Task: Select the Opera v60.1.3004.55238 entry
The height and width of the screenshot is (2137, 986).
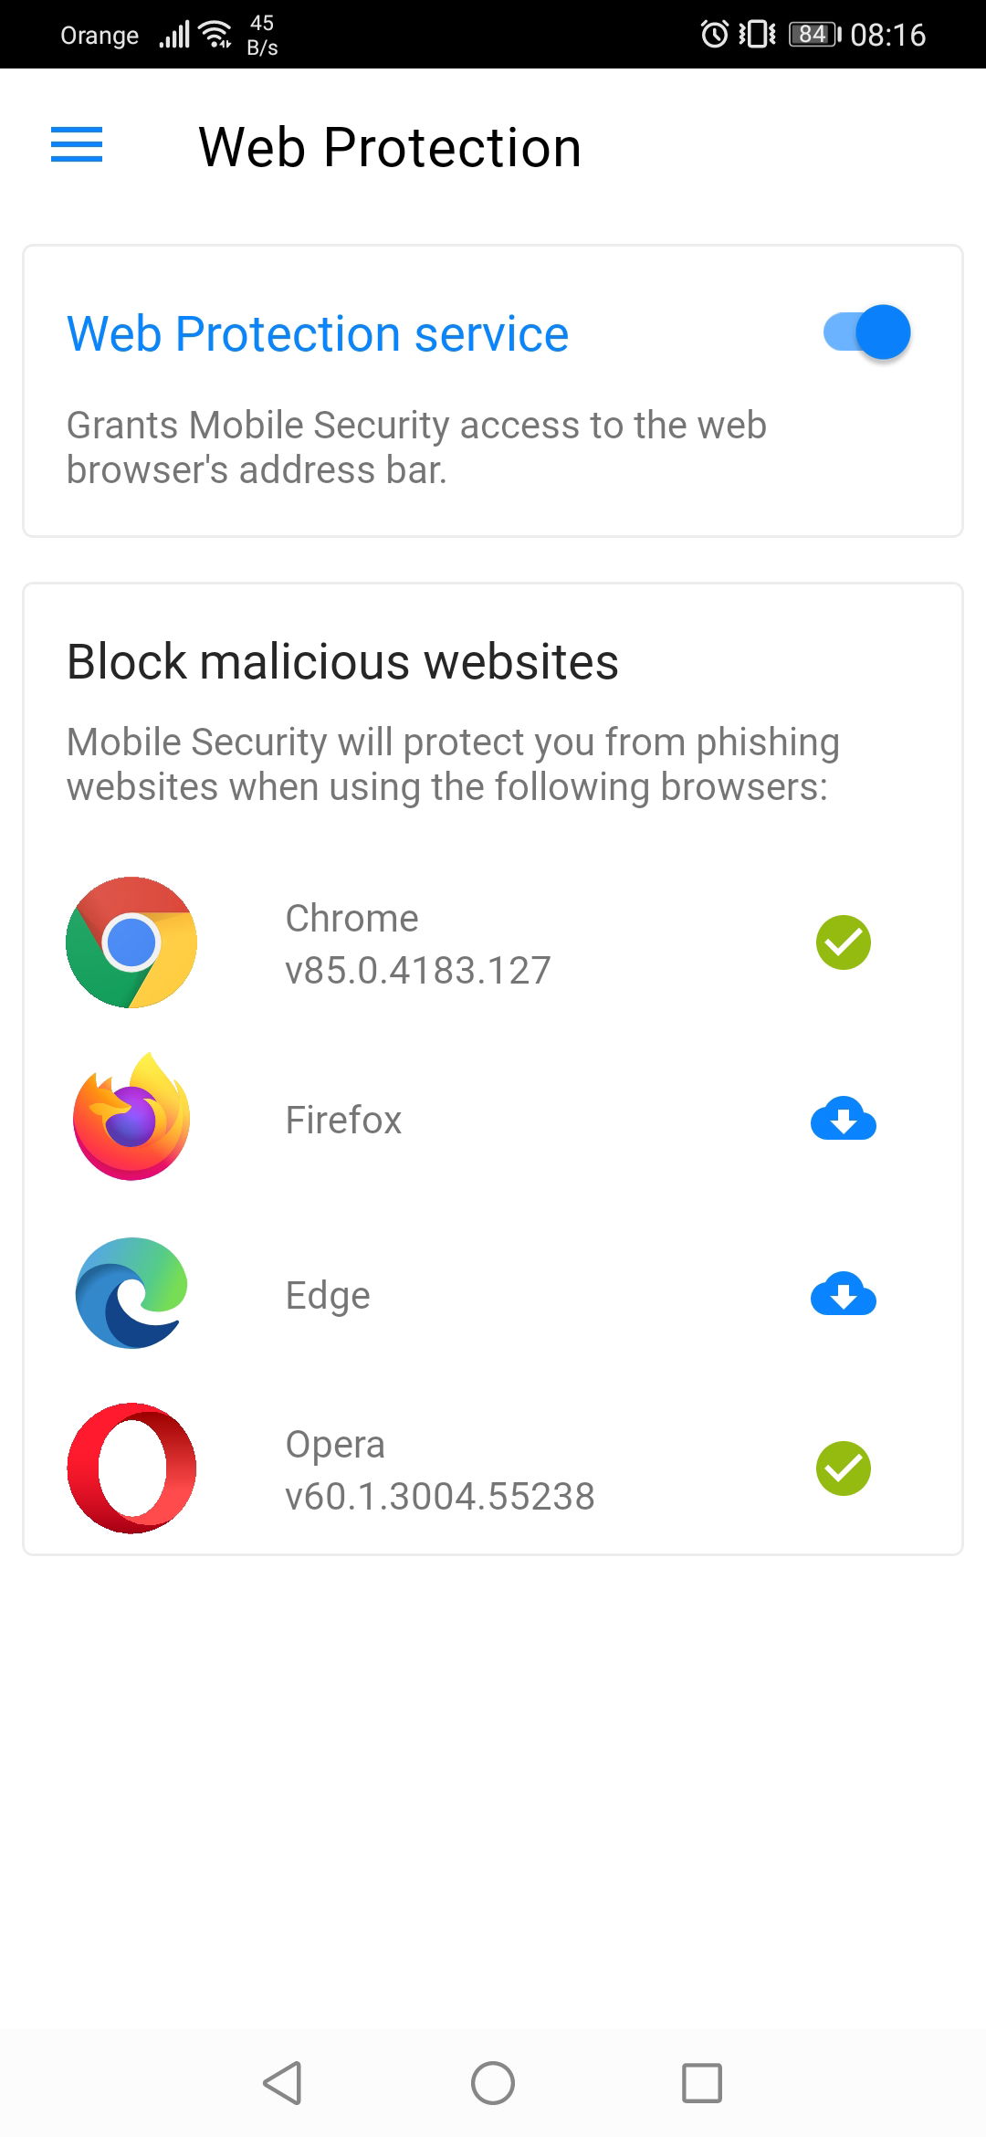Action: point(439,1470)
